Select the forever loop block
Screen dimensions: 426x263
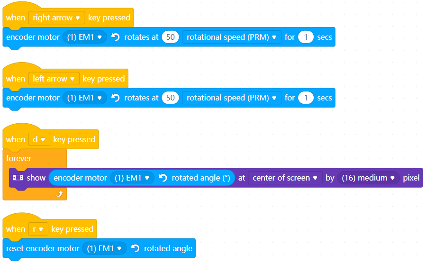19,158
